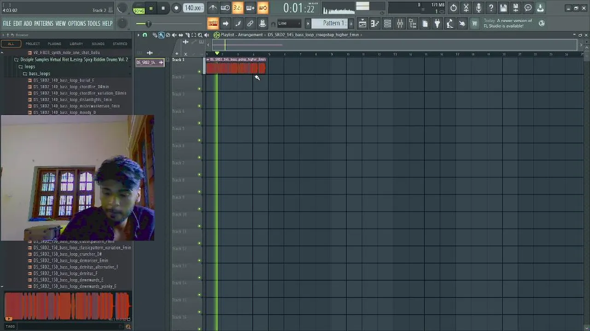Image resolution: width=590 pixels, height=331 pixels.
Task: Toggle typing keyboard to piano icon
Action: 213,23
